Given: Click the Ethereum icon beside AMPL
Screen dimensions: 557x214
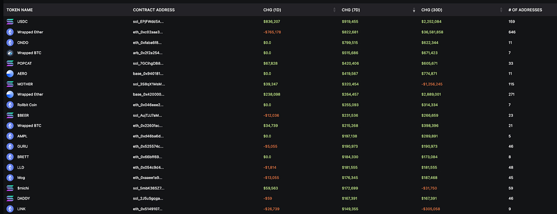Looking at the screenshot, I should (10, 136).
